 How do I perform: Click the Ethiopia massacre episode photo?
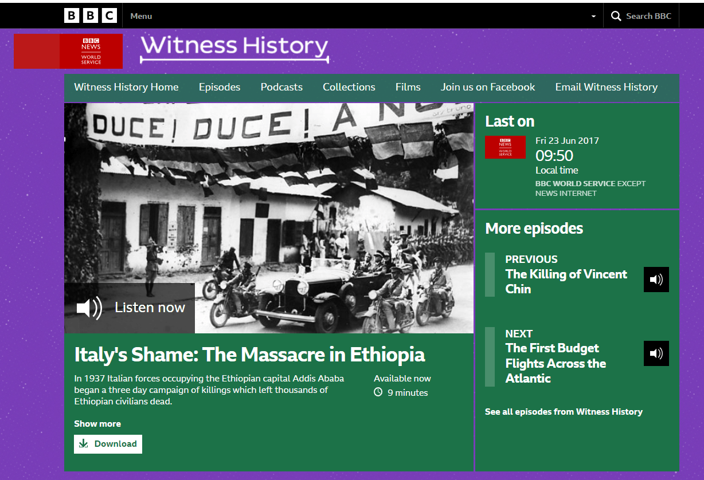pos(269,218)
